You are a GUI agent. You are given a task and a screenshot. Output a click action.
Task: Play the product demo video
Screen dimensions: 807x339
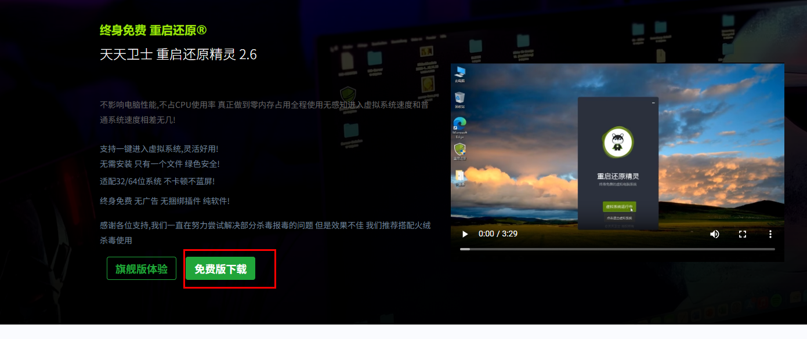coord(465,234)
